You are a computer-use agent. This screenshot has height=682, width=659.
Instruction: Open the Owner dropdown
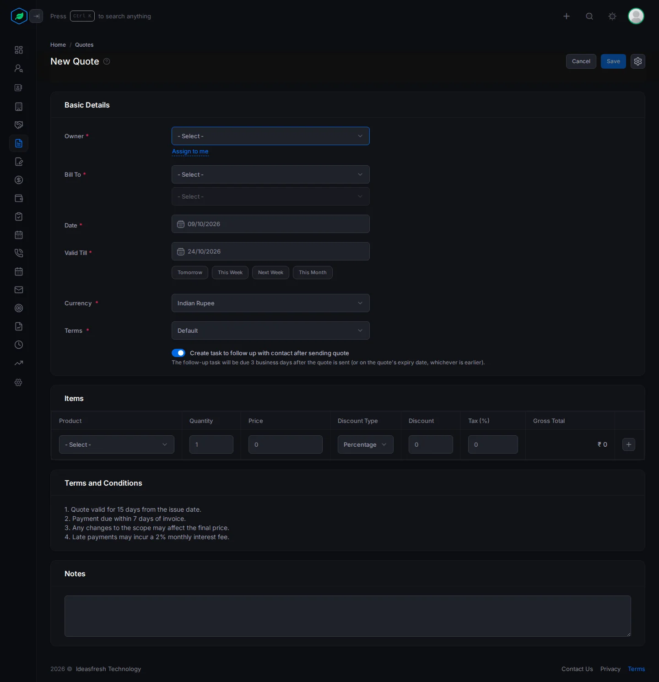click(x=270, y=136)
